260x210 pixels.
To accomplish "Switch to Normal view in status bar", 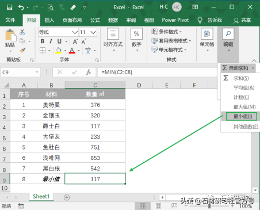I will point(143,206).
